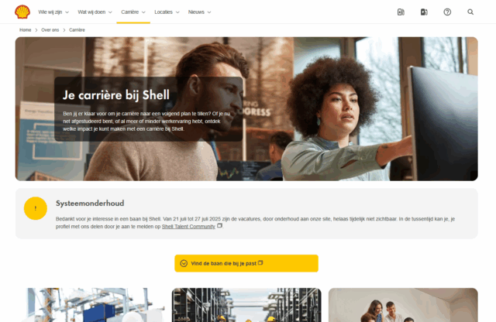Expand the Wie wij zijn menu
Image resolution: width=496 pixels, height=322 pixels.
(53, 12)
